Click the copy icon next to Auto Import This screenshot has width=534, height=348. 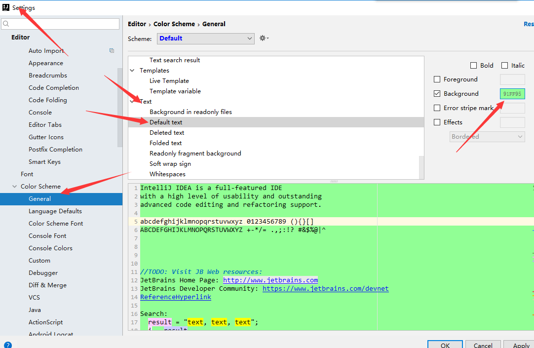point(112,50)
